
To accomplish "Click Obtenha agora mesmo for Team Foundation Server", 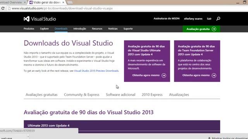I will (196, 75).
